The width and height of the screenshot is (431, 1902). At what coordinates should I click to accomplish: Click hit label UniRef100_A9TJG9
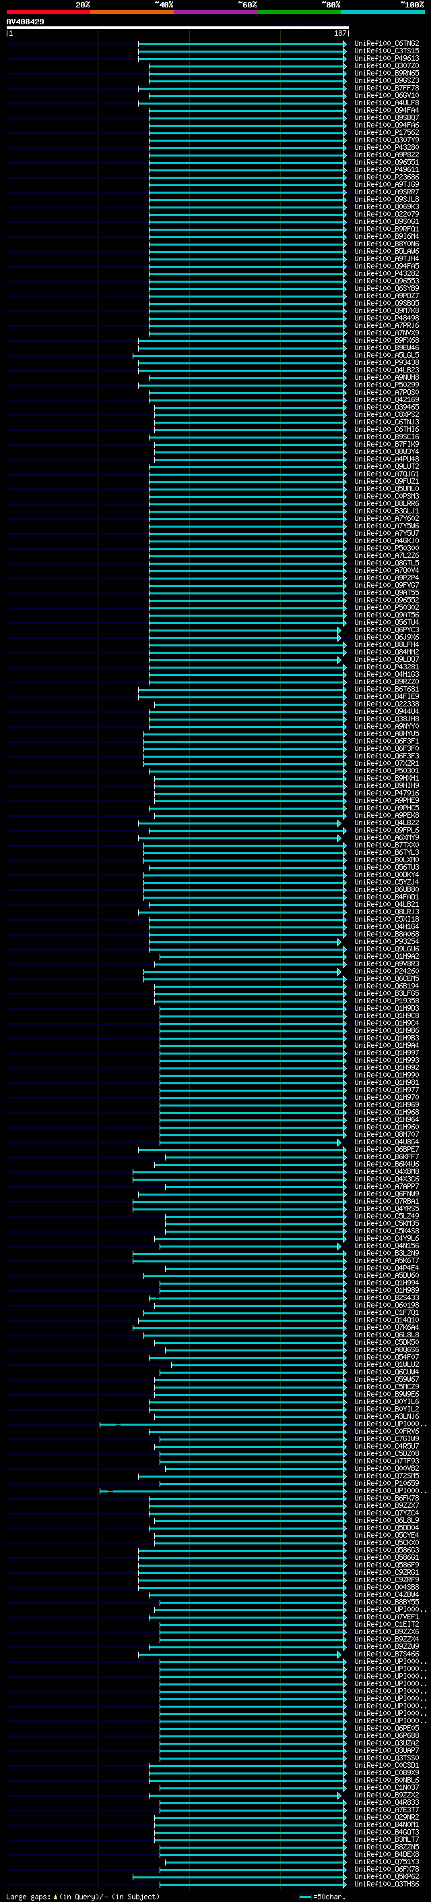(x=387, y=185)
